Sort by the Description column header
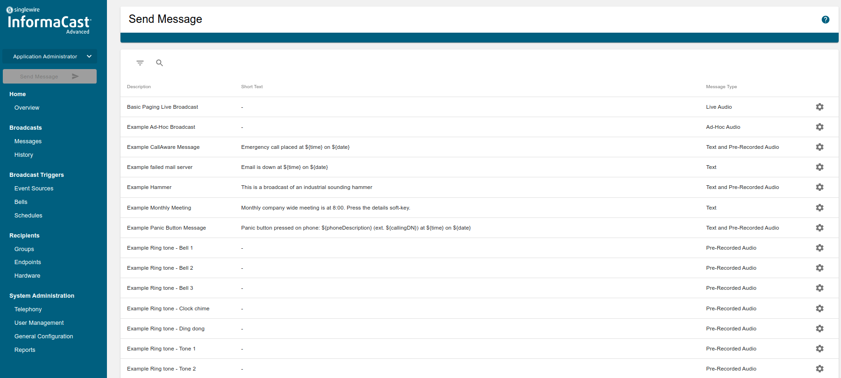This screenshot has height=378, width=841. pyautogui.click(x=139, y=87)
